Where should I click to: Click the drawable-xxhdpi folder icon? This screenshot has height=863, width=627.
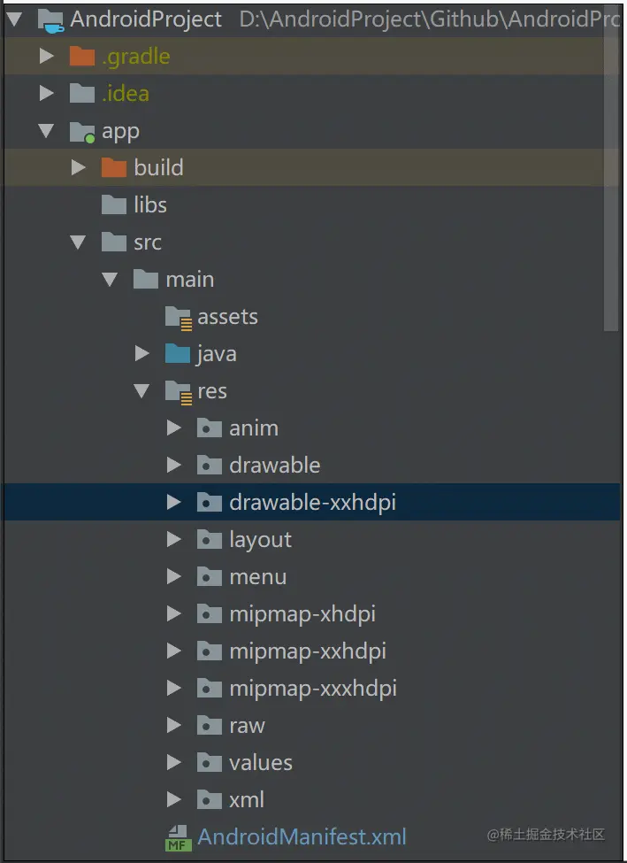pos(210,502)
